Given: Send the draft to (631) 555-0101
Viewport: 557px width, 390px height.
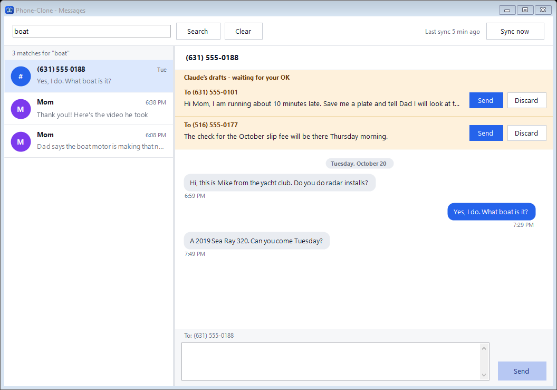Looking at the screenshot, I should [x=486, y=101].
